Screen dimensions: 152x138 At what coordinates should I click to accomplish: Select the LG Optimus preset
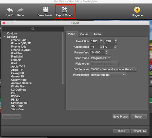pos(18,90)
